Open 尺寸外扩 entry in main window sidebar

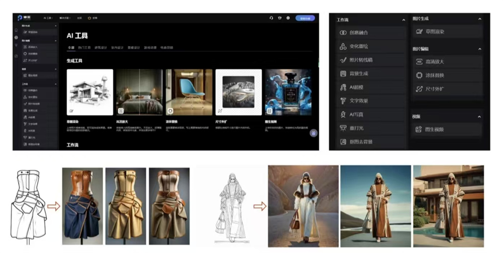[x=39, y=61]
